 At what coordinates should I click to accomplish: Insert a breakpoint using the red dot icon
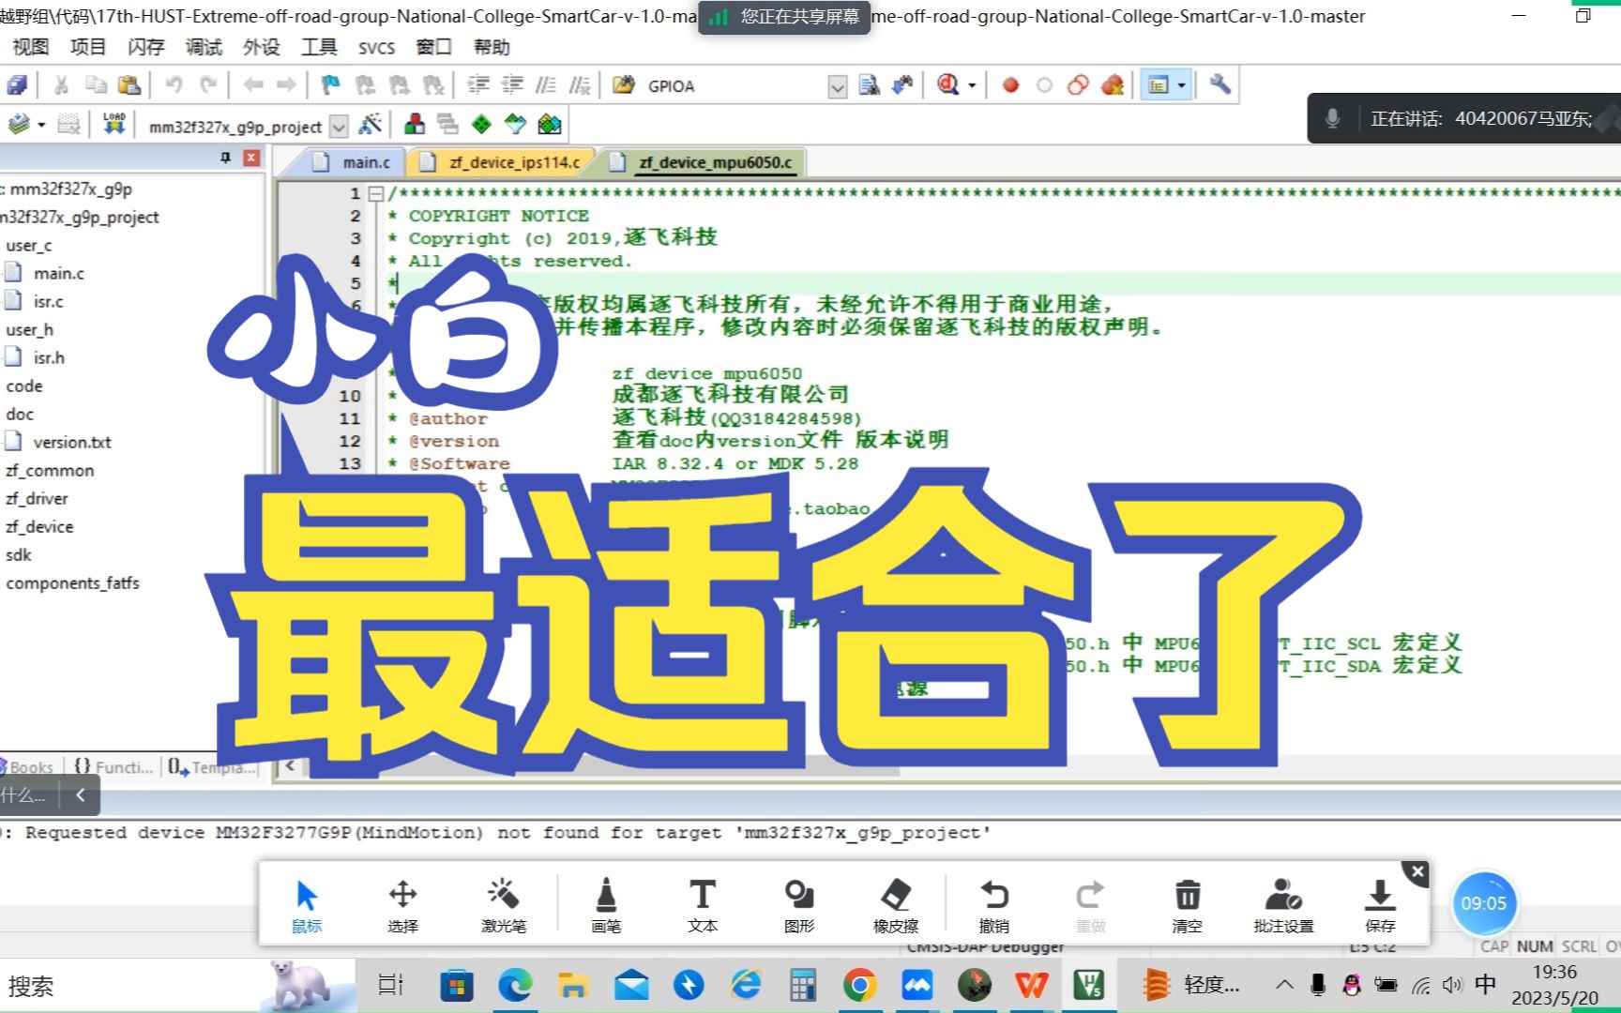coord(1010,84)
